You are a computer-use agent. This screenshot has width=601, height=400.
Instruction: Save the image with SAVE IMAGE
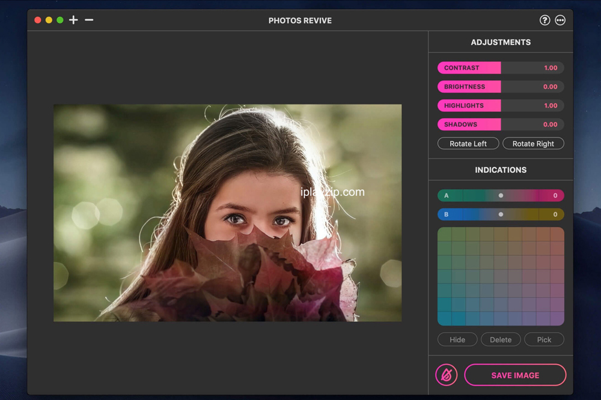point(515,375)
